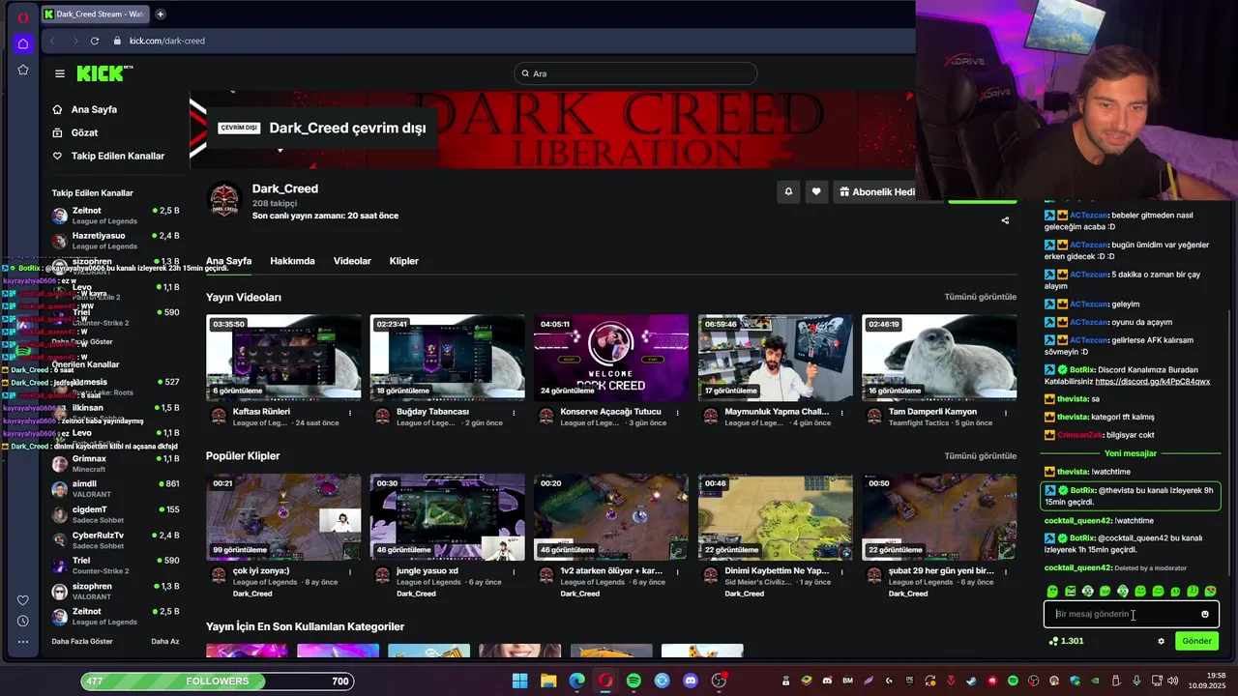Open Opera sidebar bookmarks star icon
This screenshot has width=1238, height=696.
tap(23, 70)
